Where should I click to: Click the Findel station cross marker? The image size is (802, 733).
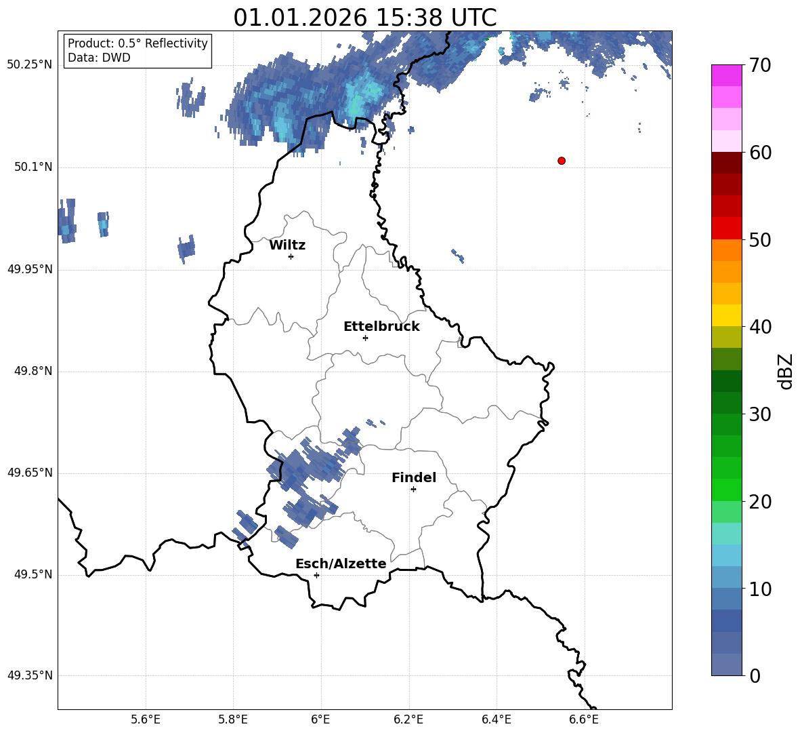point(413,490)
